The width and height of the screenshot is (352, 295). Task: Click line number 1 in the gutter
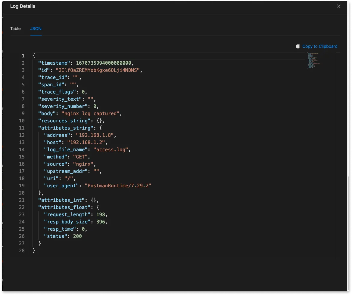coord(23,56)
